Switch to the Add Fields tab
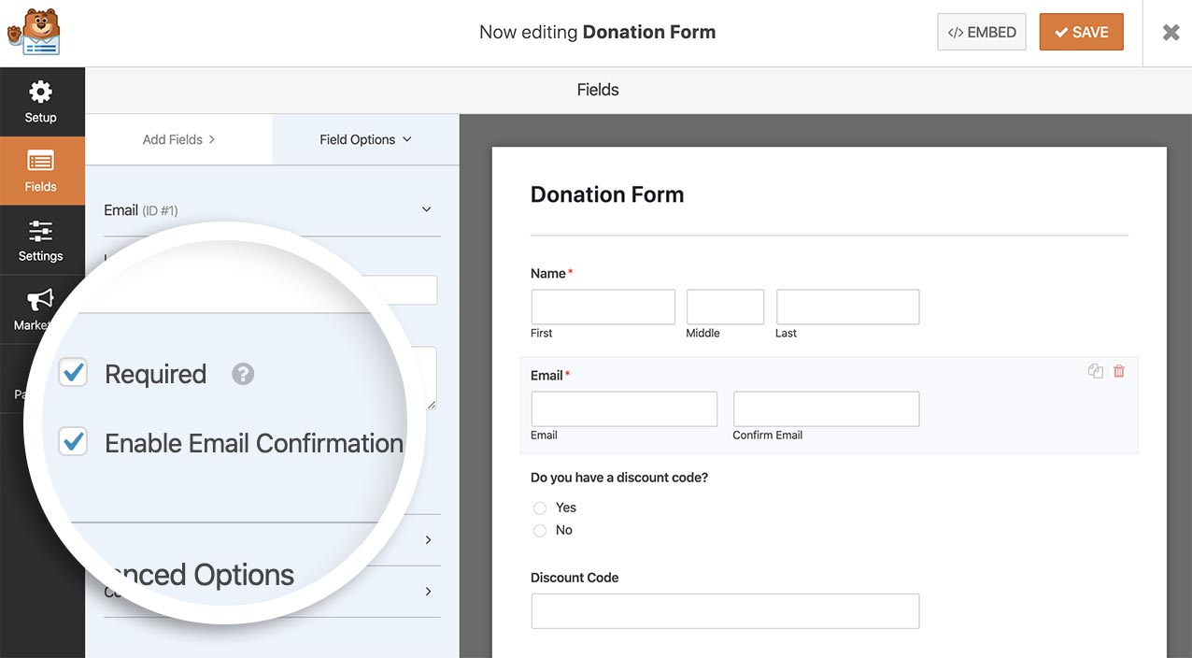Image resolution: width=1192 pixels, height=658 pixels. pos(178,139)
